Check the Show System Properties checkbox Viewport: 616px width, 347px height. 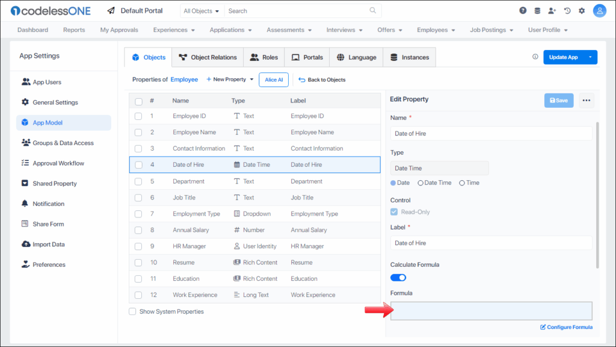coord(132,311)
